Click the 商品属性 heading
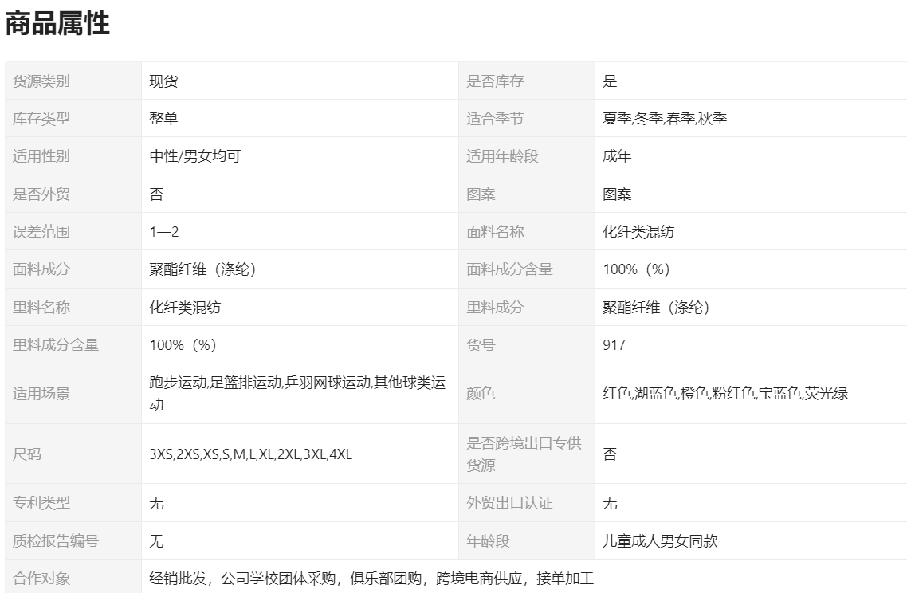Viewport: 907px width, 593px height. click(57, 24)
